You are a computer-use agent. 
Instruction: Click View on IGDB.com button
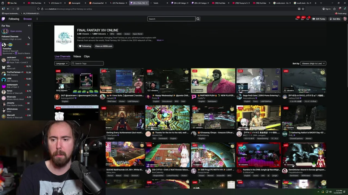pos(104,46)
